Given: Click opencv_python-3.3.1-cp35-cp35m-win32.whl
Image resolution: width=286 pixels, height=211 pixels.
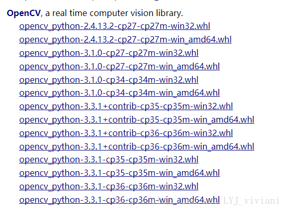Looking at the screenshot, I should 109,160.
